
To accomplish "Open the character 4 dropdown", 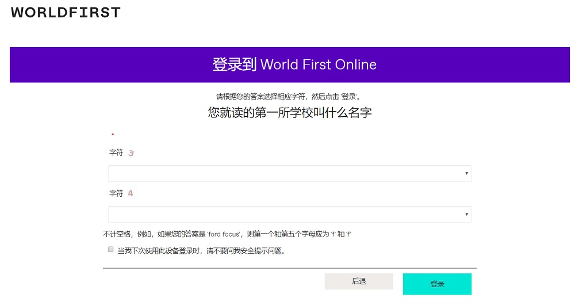I will (290, 214).
